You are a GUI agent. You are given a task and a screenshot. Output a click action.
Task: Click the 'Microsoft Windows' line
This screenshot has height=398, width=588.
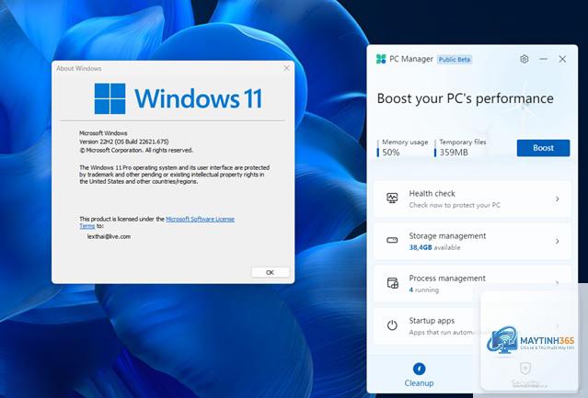tap(103, 133)
